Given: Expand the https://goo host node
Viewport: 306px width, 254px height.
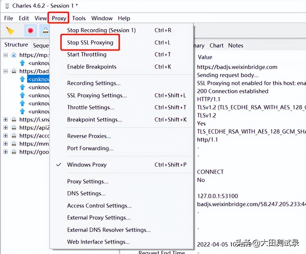Looking at the screenshot, I should pyautogui.click(x=6, y=152).
